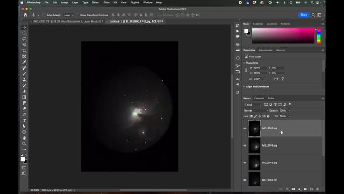Screen dimensions: 344x194
Task: Switch to the first document tab (.TIF)
Action: [x=68, y=22]
